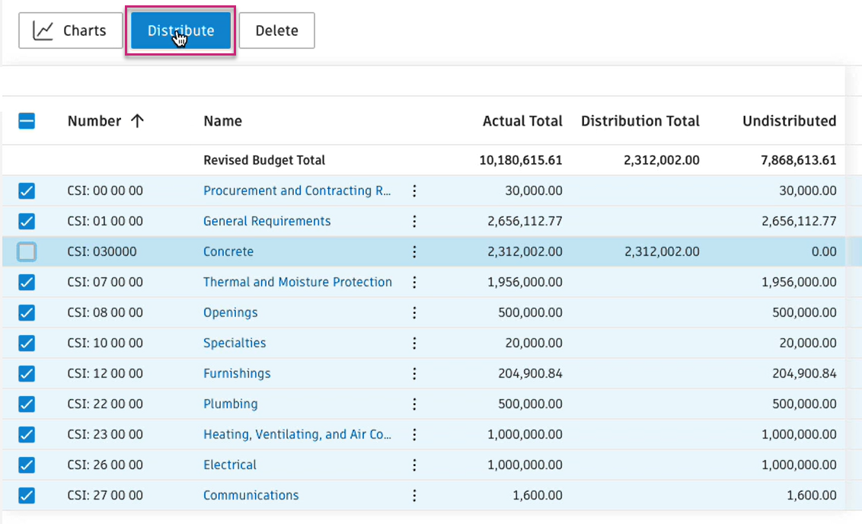The width and height of the screenshot is (862, 524).
Task: Sort by Number column arrow
Action: [137, 121]
